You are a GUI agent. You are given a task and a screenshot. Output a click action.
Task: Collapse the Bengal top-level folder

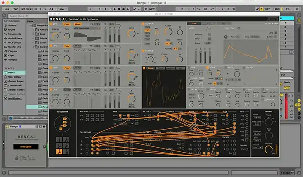[x=31, y=26]
